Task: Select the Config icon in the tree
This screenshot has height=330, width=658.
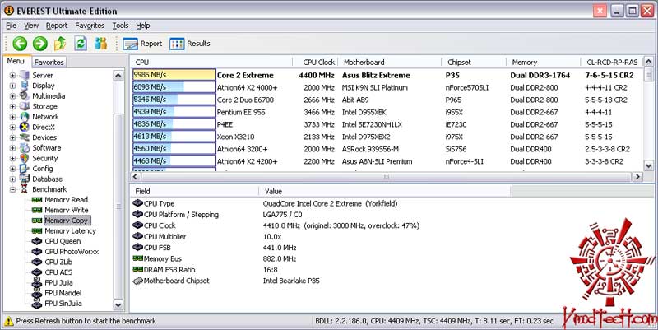Action: click(25, 169)
